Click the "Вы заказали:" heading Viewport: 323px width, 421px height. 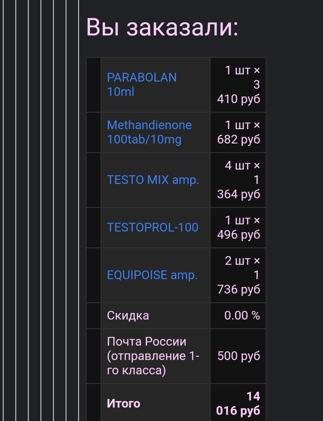point(162,27)
